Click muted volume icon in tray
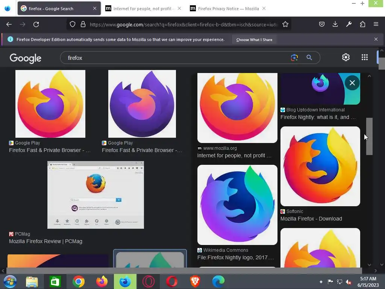Viewport: 385px width, 289px height. 349,281
